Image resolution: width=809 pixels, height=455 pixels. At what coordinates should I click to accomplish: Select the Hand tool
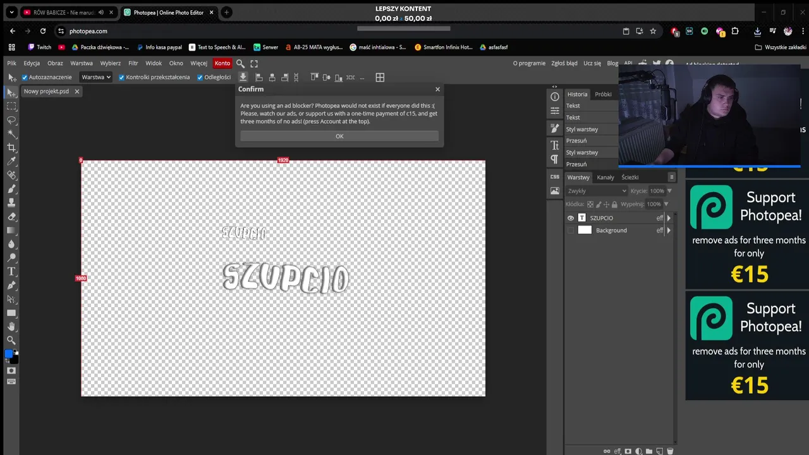[x=11, y=327]
